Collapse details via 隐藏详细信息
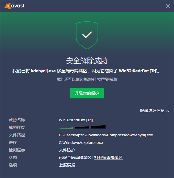The width and height of the screenshot is (174, 178). coord(152,111)
